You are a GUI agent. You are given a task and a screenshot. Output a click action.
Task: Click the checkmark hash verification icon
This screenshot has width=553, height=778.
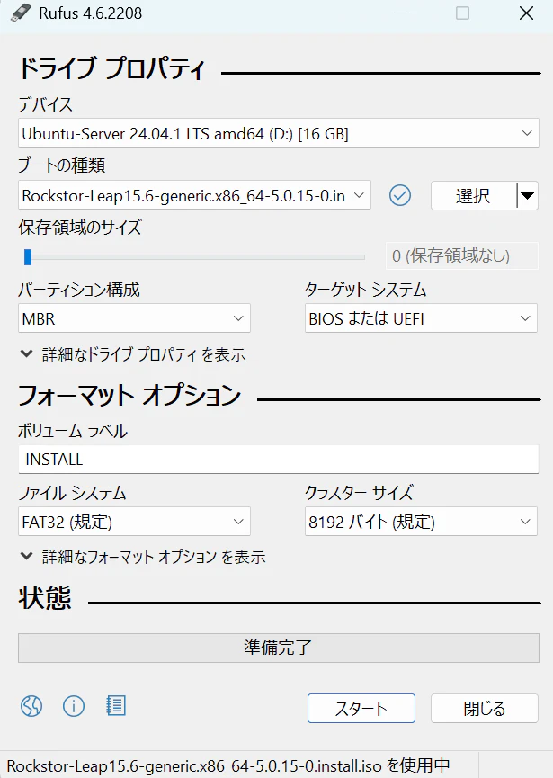tap(400, 195)
